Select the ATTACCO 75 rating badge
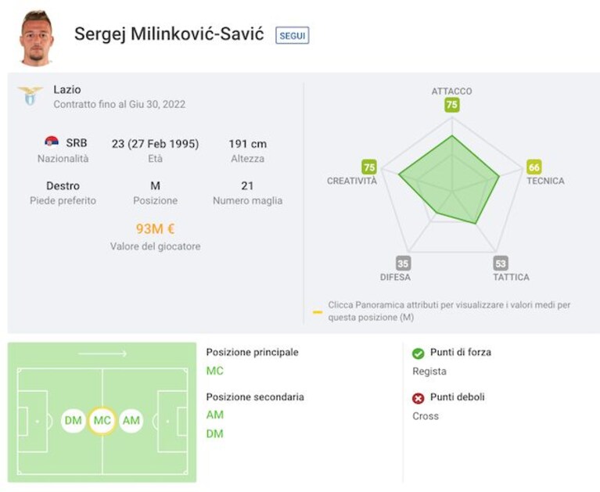600x492 pixels. 452,105
